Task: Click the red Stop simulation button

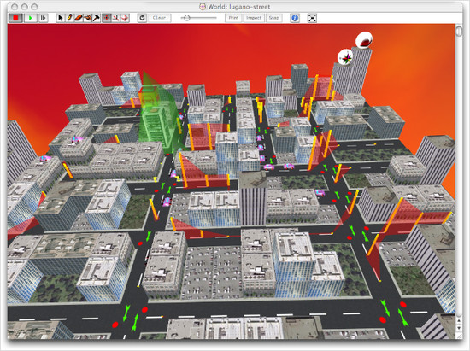Action: point(15,18)
